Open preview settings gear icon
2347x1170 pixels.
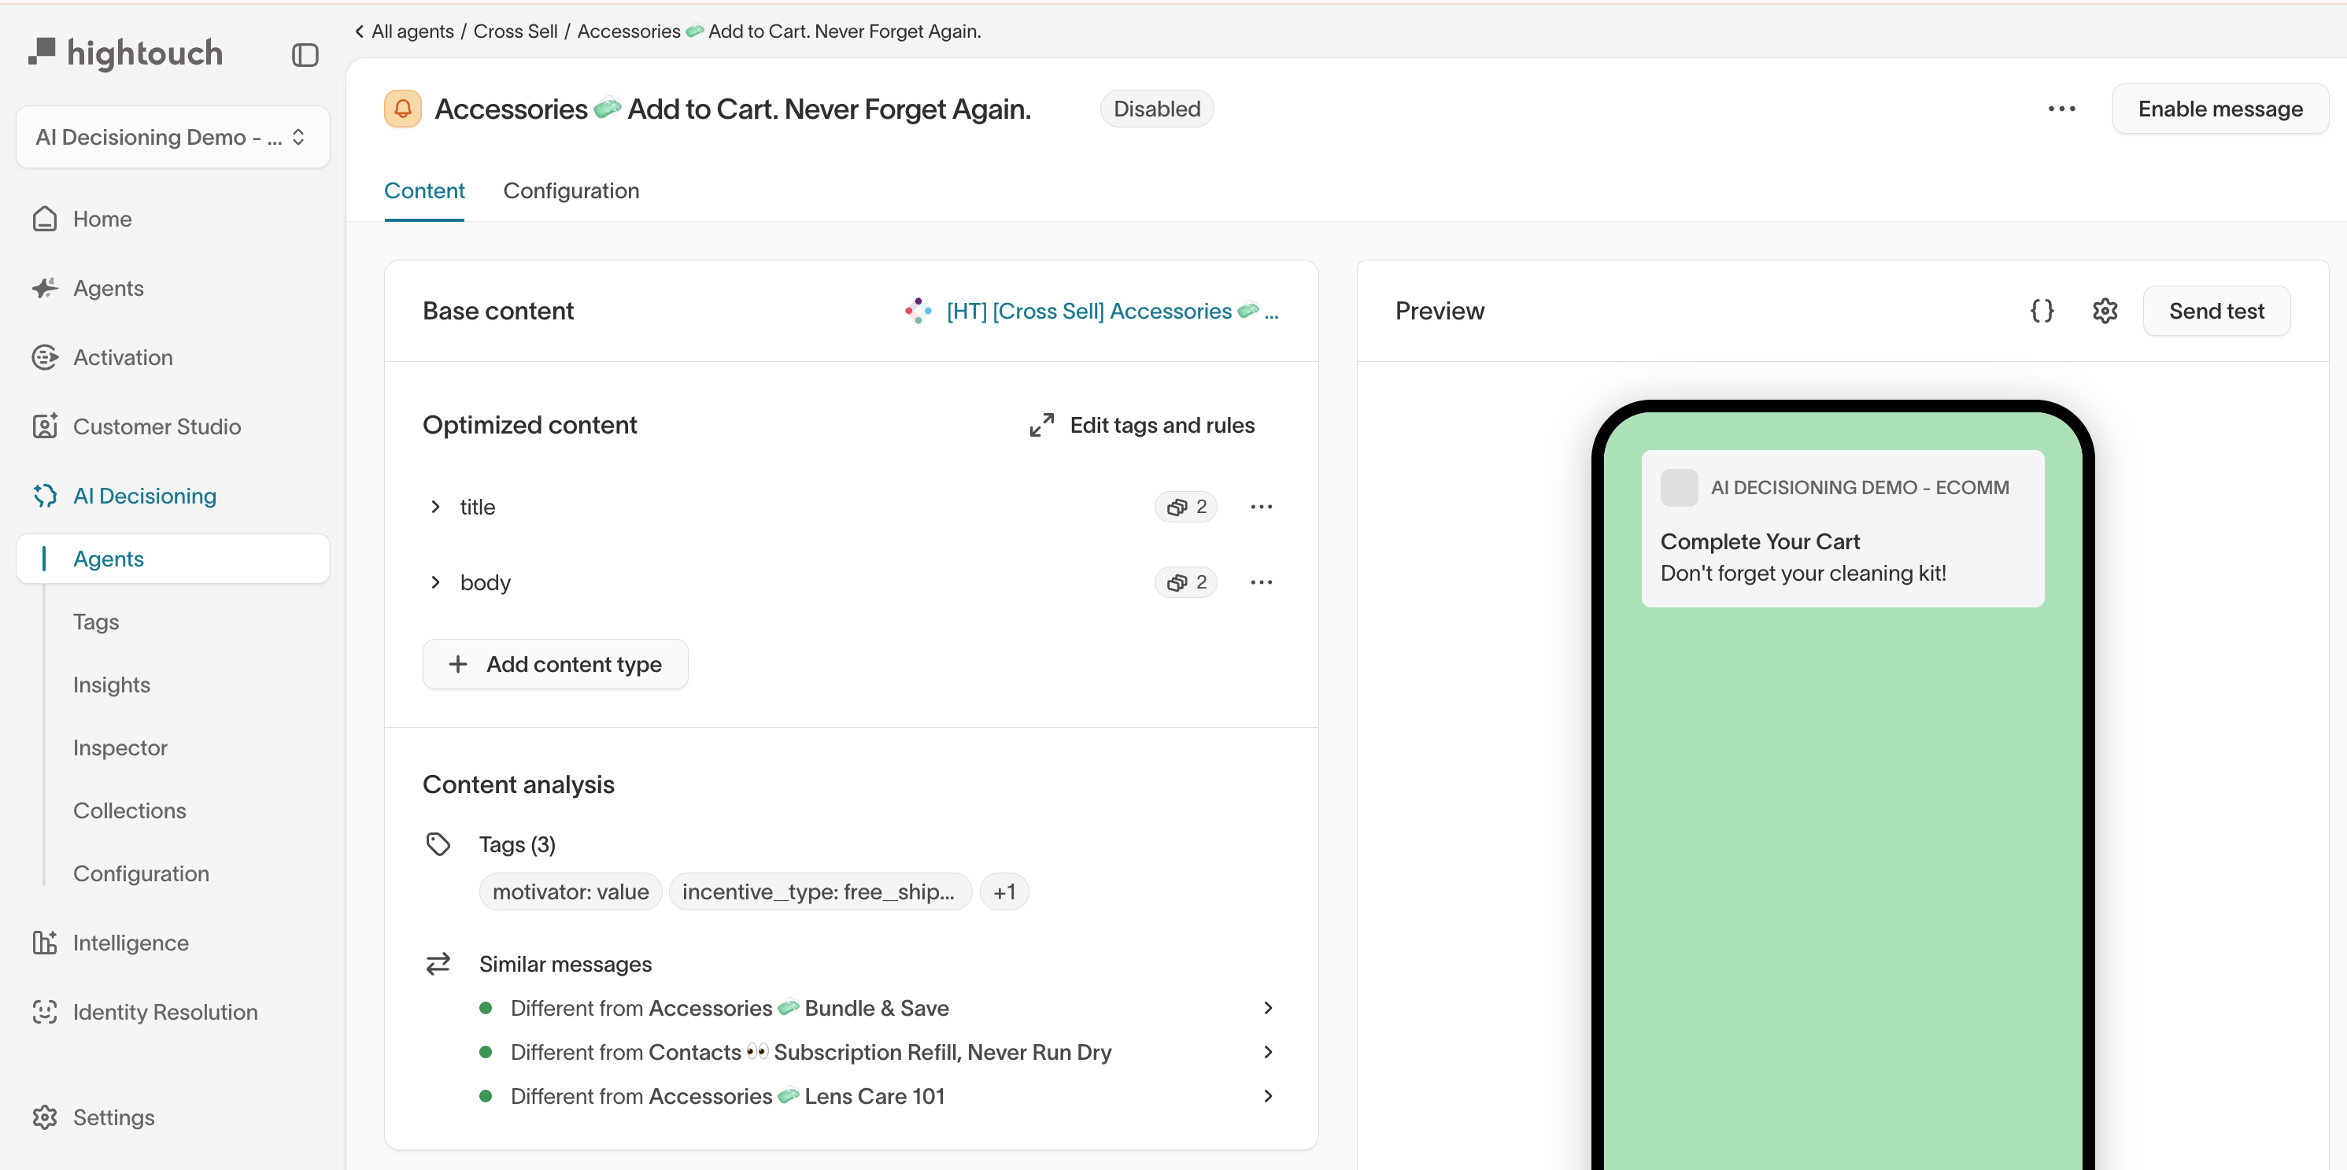pyautogui.click(x=2105, y=312)
